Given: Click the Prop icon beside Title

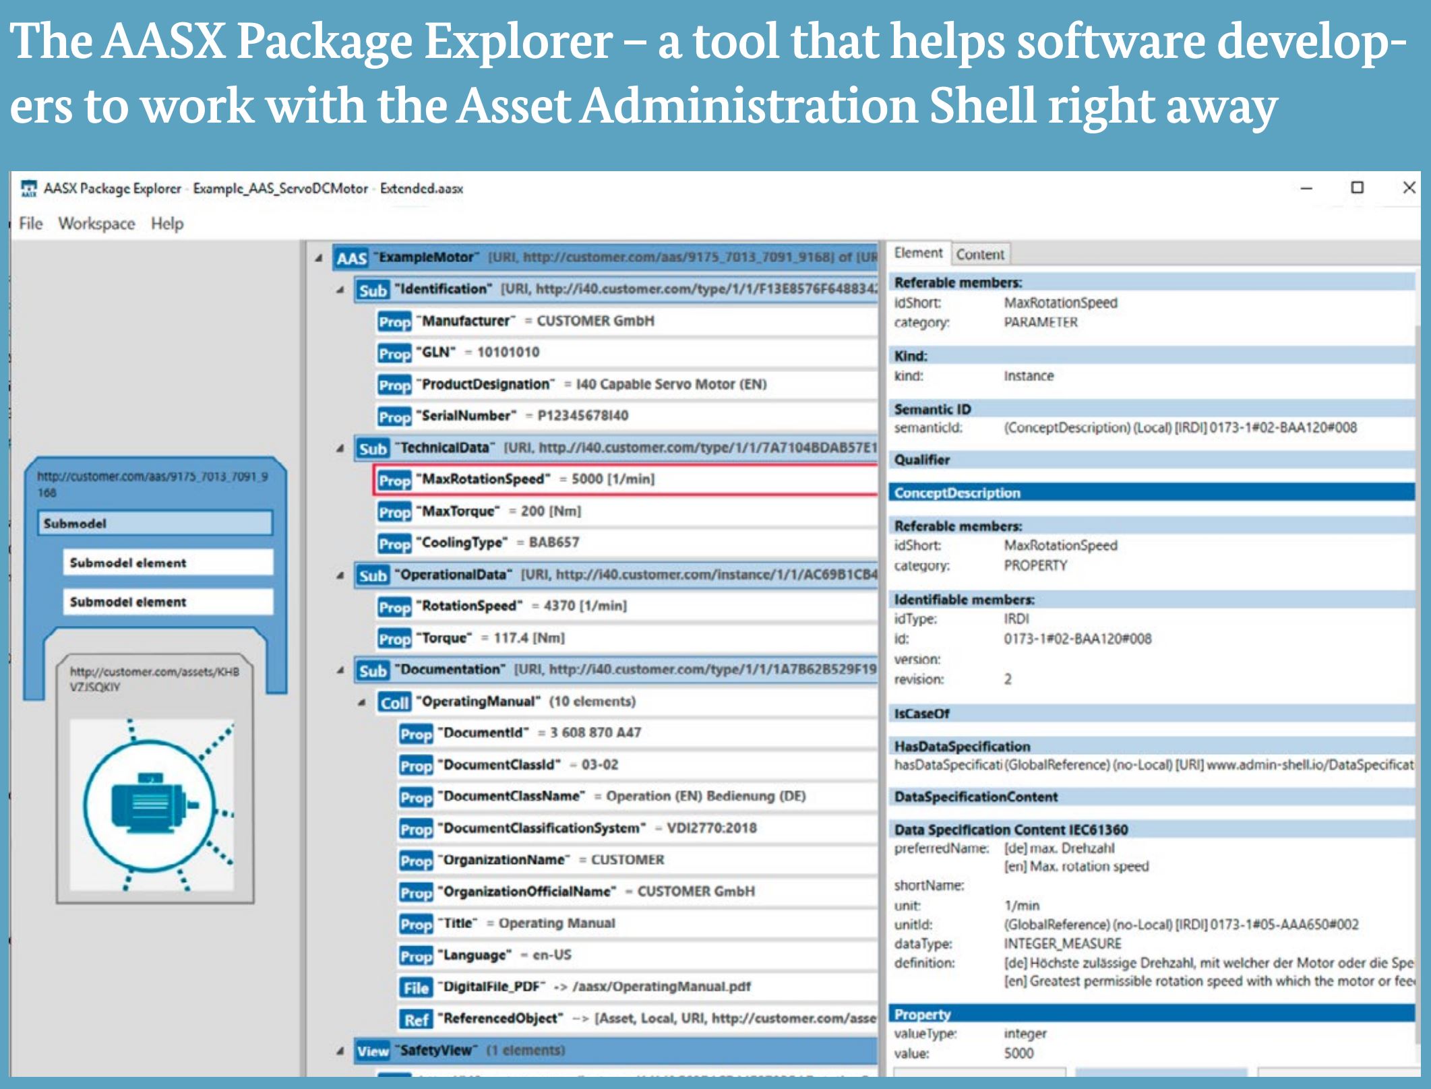Looking at the screenshot, I should click(x=416, y=924).
